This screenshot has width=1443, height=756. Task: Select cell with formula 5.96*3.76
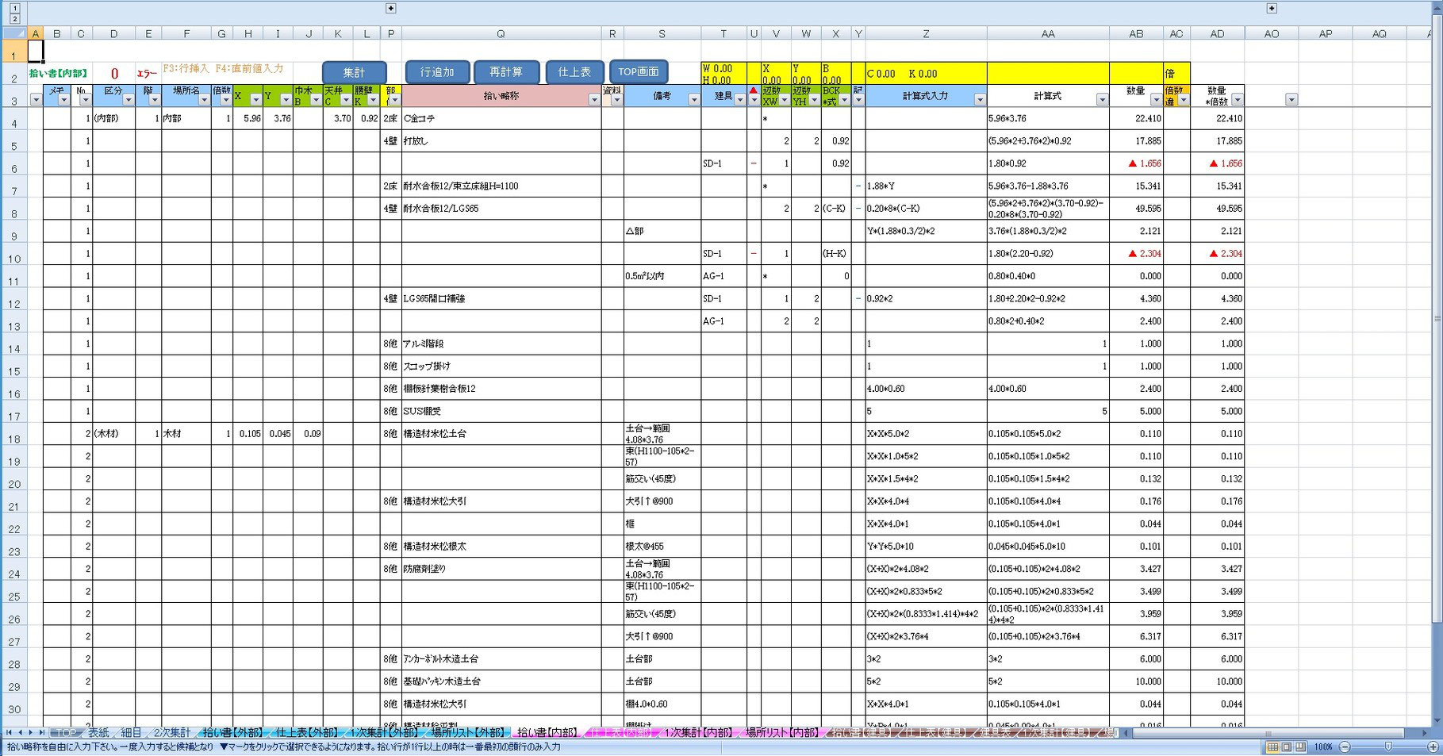pos(1048,118)
